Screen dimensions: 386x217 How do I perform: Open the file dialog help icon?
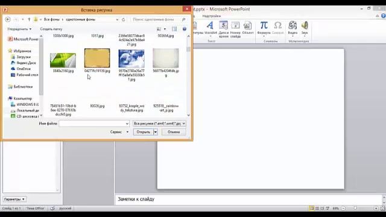[x=185, y=29]
